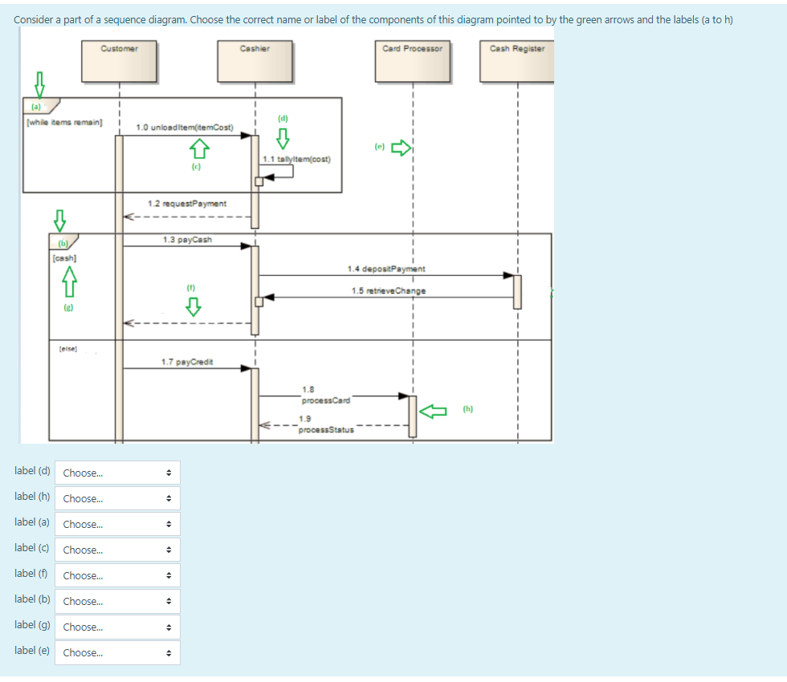Click the green down arrow at label (d)

tap(282, 138)
